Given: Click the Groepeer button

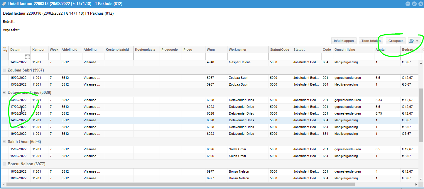Looking at the screenshot, I should tap(396, 41).
